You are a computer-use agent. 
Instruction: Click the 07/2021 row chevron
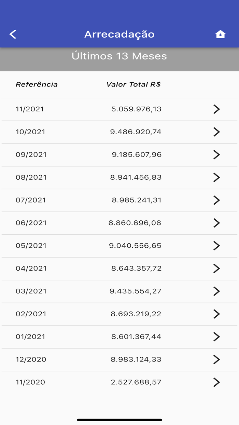coord(216,200)
